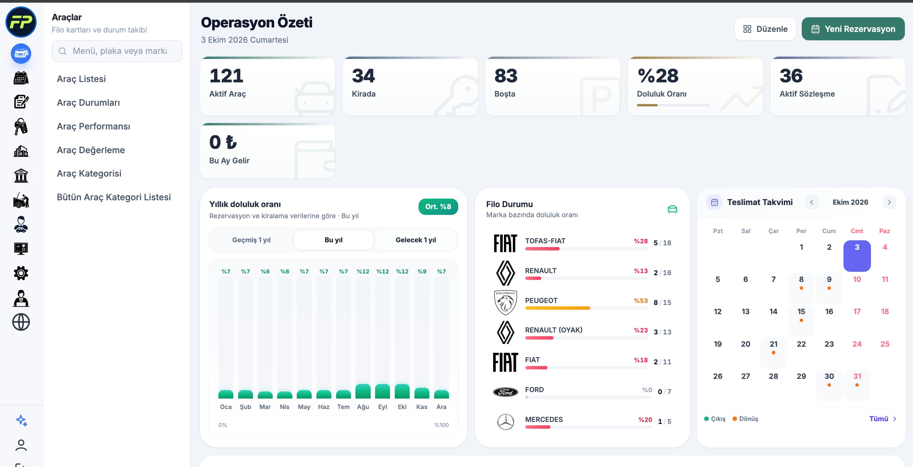The width and height of the screenshot is (913, 467).
Task: Click the car icon in Filo Durumu card
Action: [x=672, y=209]
